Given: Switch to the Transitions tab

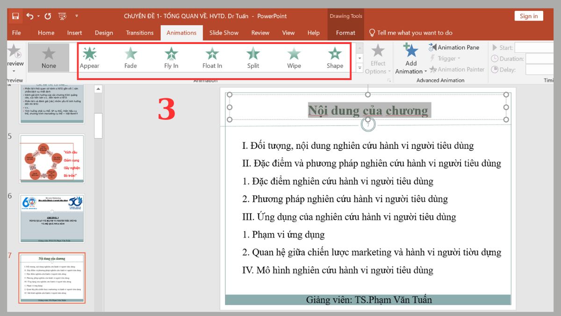Looking at the screenshot, I should [139, 33].
